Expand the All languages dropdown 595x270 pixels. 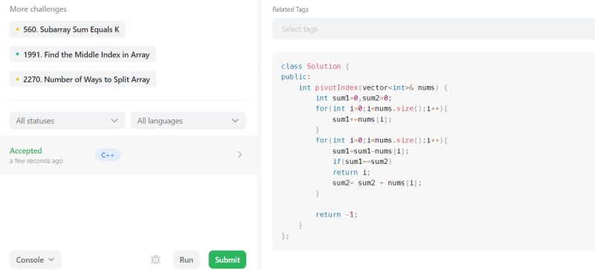pos(188,120)
